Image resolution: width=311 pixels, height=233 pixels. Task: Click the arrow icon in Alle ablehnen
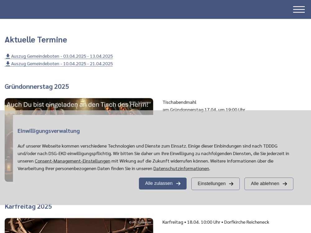(285, 184)
